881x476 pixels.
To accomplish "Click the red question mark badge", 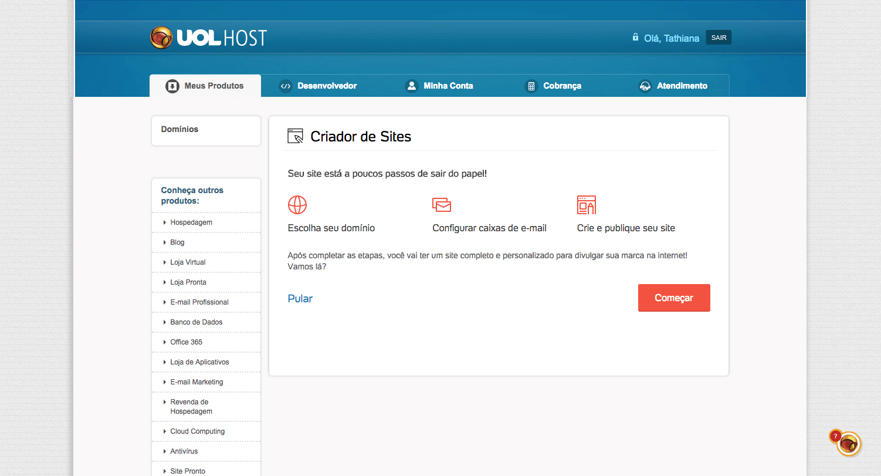I will point(835,436).
